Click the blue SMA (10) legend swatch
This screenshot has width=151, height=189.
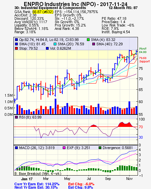click(x=16, y=44)
